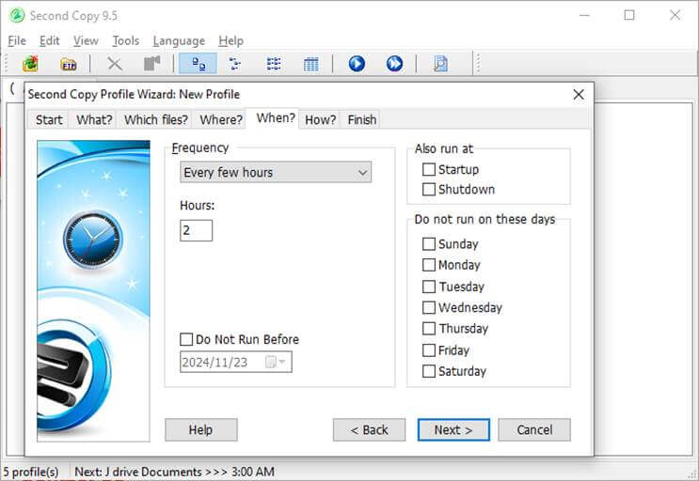Switch to the Finish tab
699x481 pixels.
[362, 119]
